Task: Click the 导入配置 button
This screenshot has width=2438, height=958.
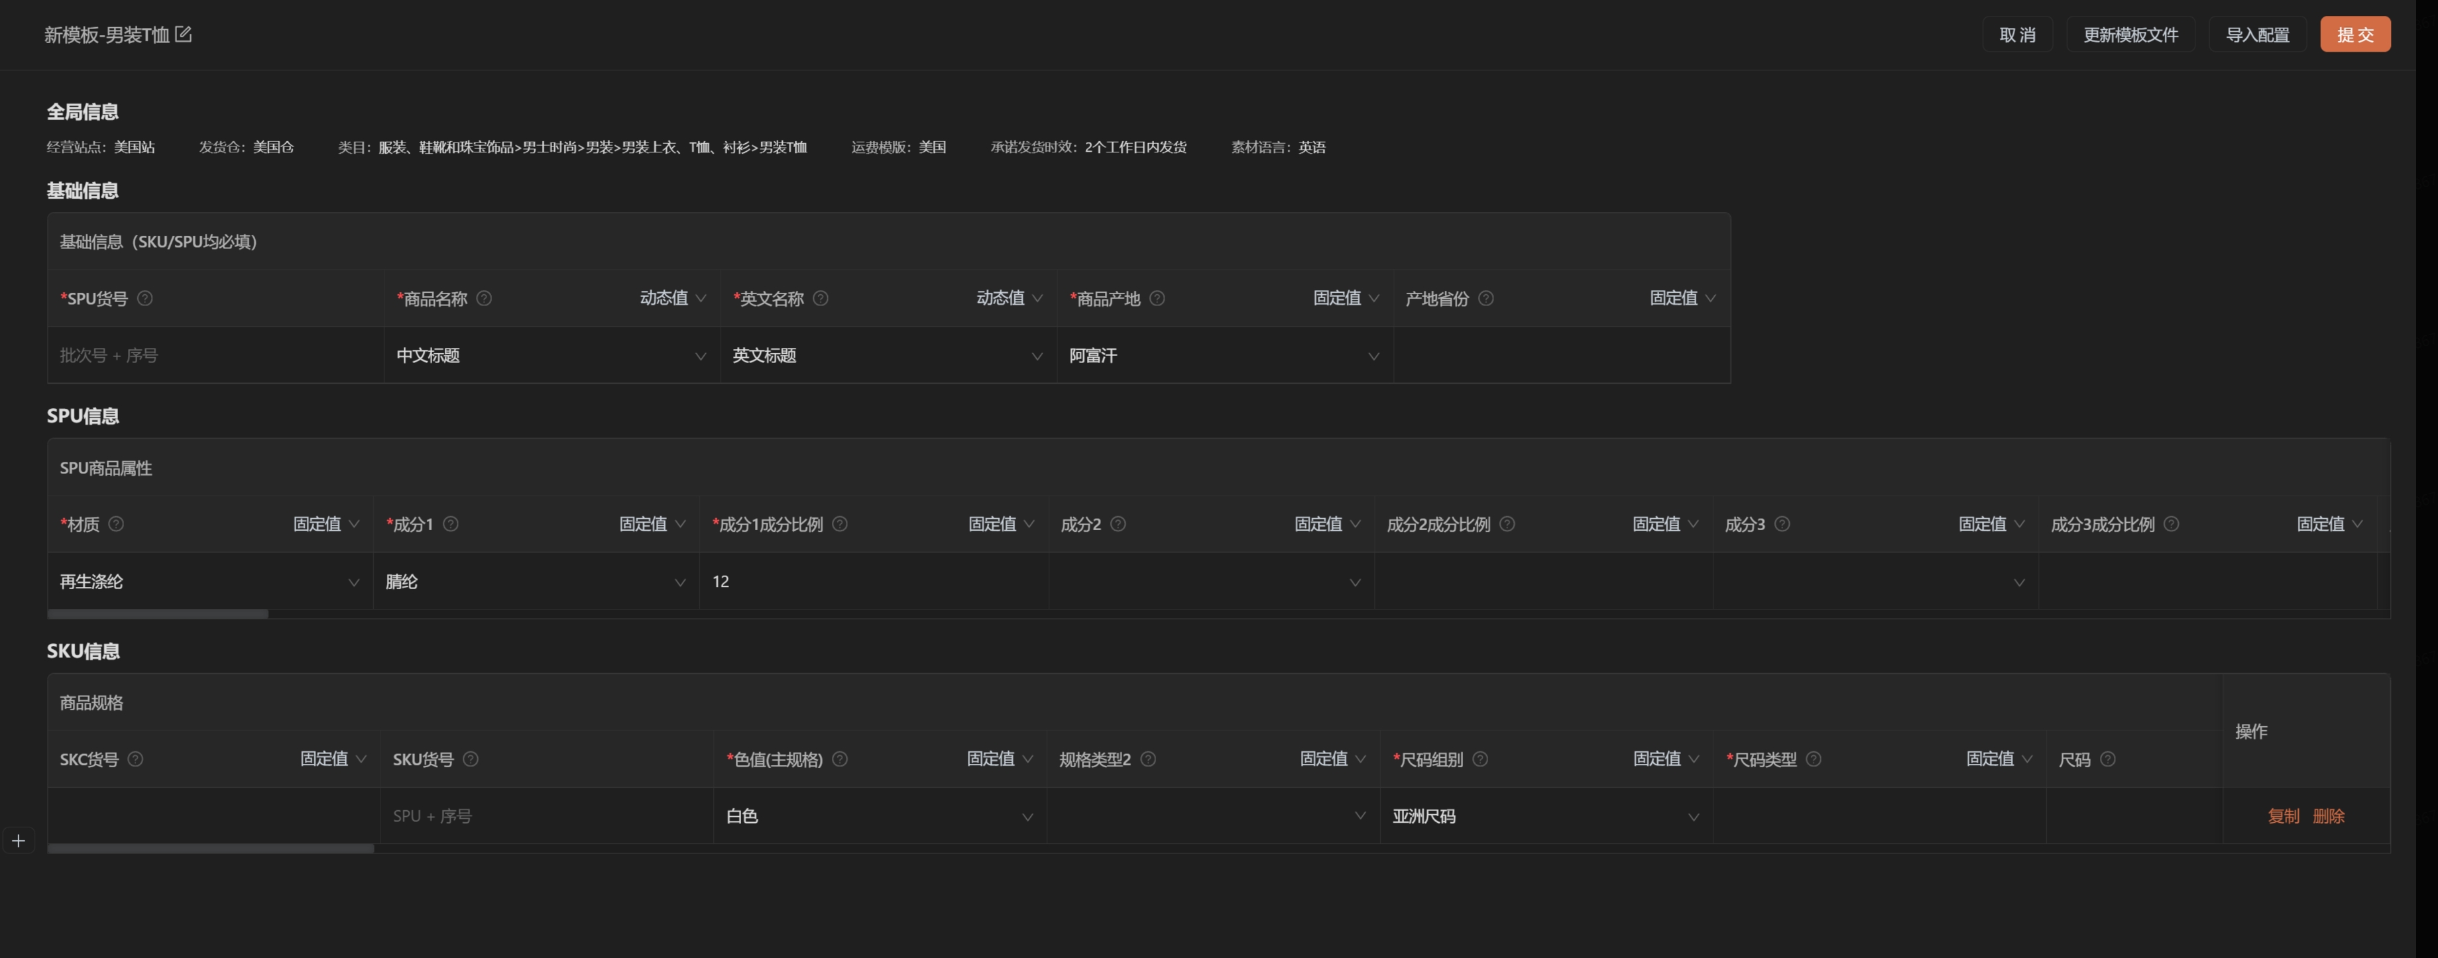Action: (2257, 35)
